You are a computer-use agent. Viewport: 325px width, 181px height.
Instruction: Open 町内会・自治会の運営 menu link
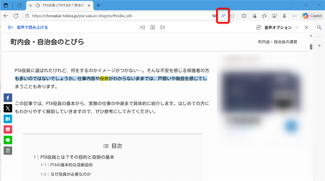coord(278,42)
